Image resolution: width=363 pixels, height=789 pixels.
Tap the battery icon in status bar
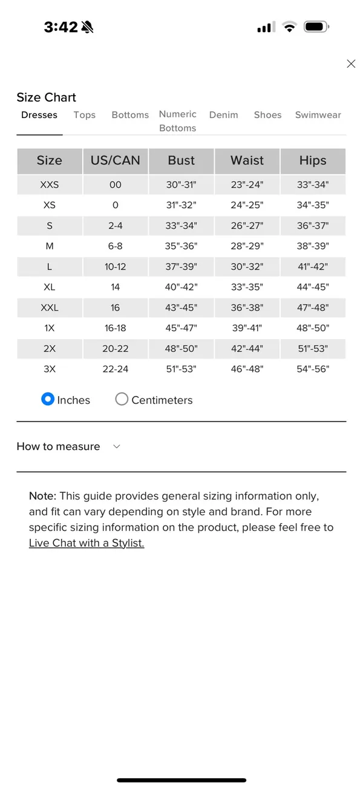[x=316, y=27]
